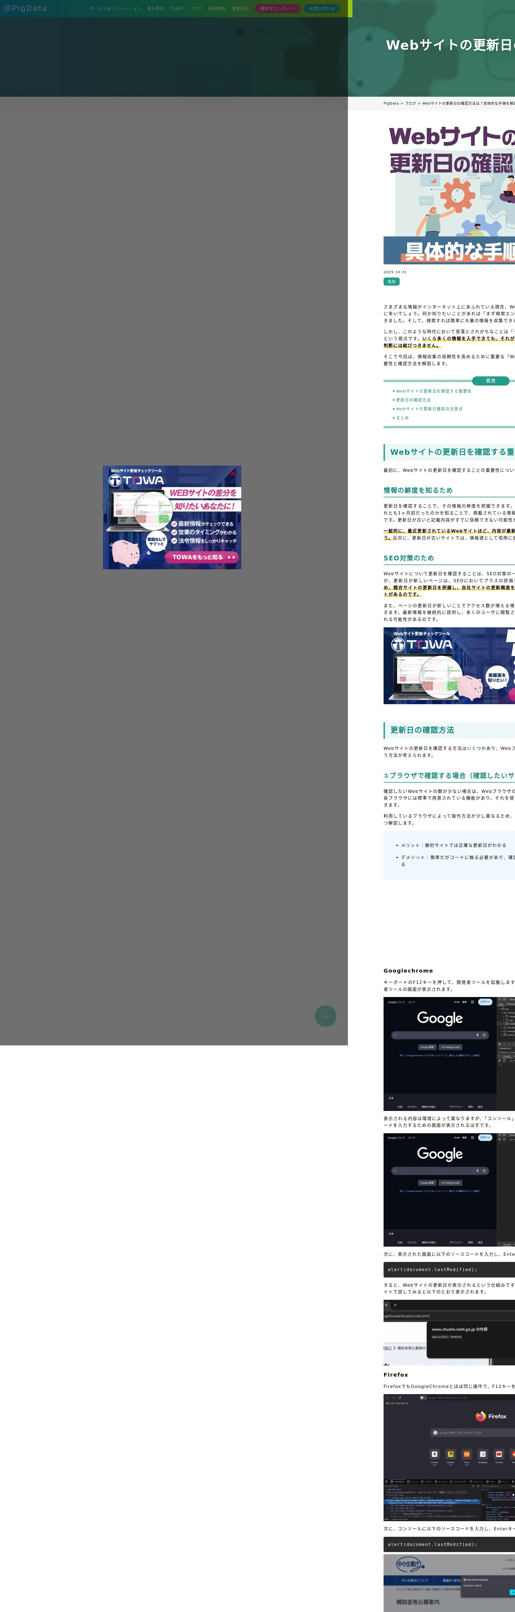Open the サービス&ソリューション menu

(x=115, y=9)
